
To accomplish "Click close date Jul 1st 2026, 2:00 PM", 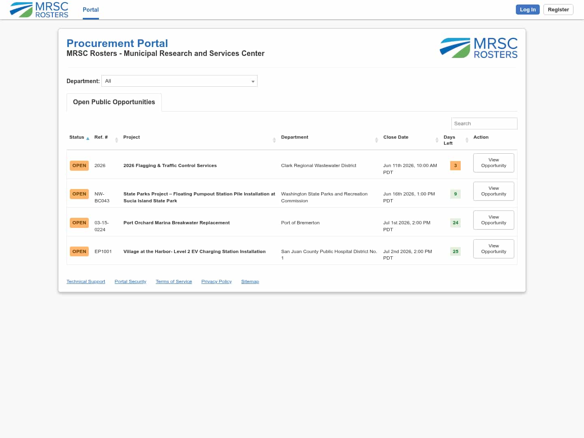I will click(x=407, y=226).
